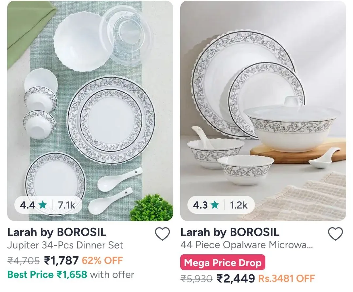The width and height of the screenshot is (353, 292).
Task: Click the ₹2,449 sale price
Action: click(236, 279)
